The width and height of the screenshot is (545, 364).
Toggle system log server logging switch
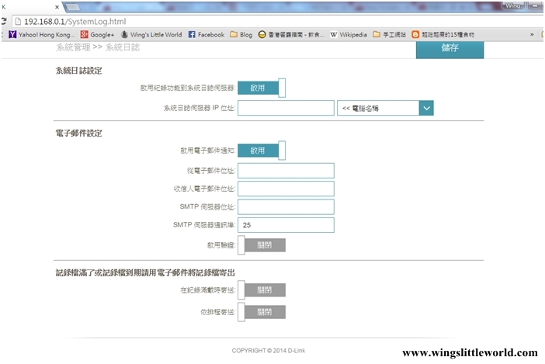261,88
